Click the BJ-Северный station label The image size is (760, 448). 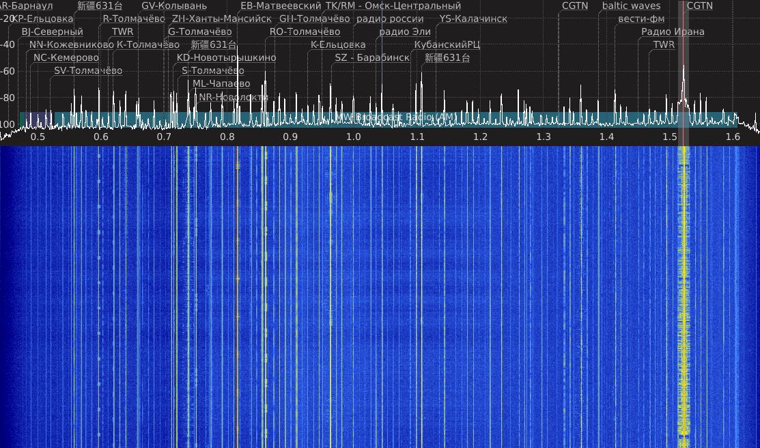click(x=52, y=32)
